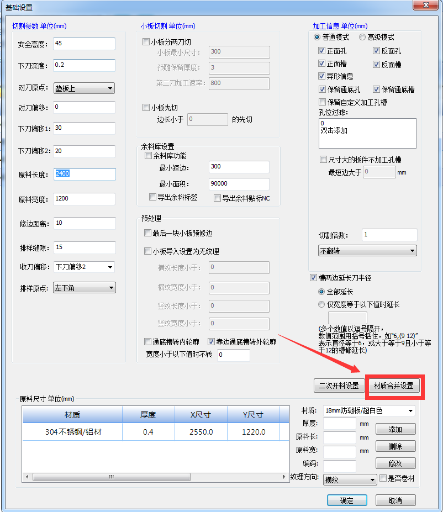
Task: Select 高级模式 radio button
Action: (x=362, y=37)
